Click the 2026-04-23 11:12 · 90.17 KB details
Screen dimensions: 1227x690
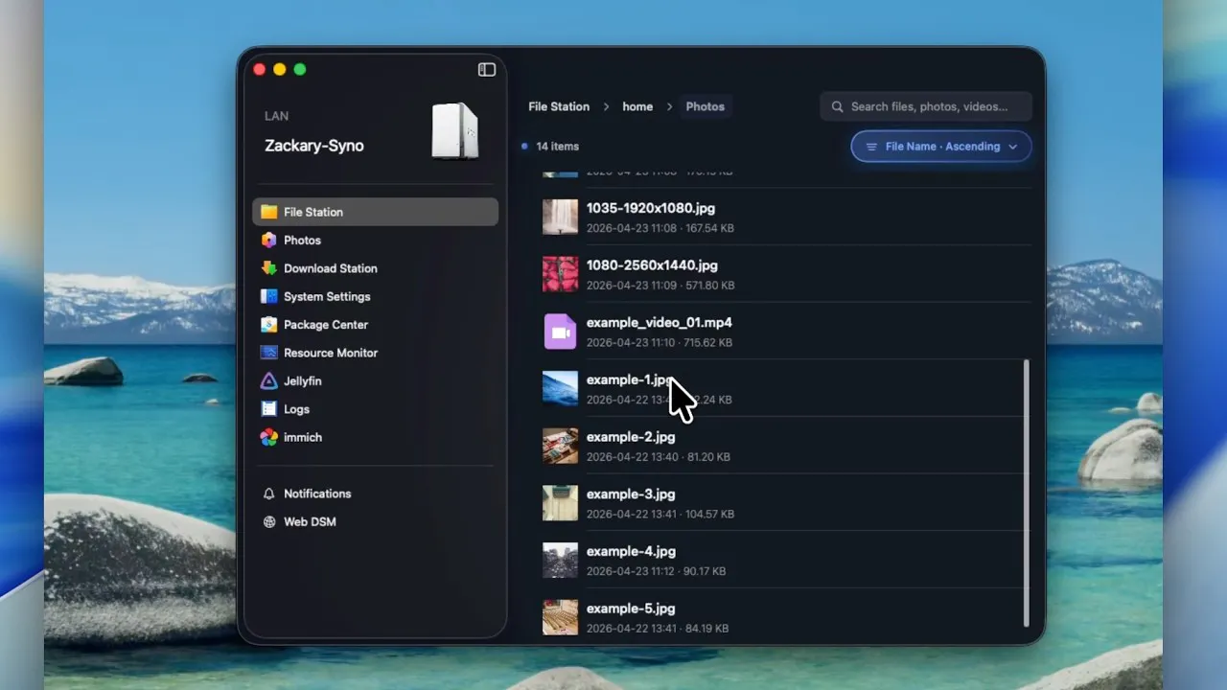(x=656, y=571)
